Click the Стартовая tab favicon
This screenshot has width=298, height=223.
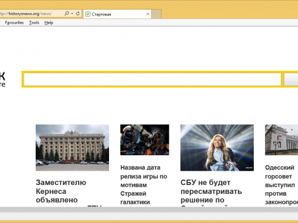88,14
